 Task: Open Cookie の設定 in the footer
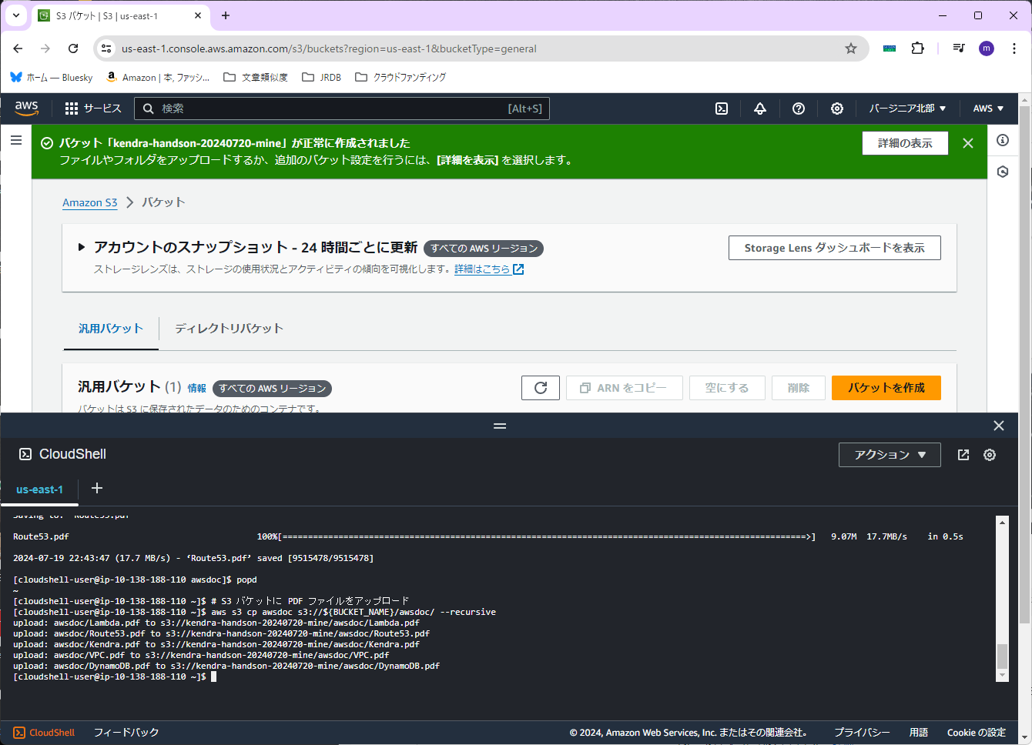(x=977, y=733)
